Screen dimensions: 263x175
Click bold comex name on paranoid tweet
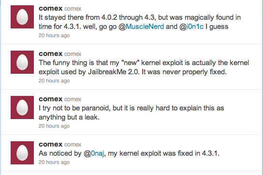click(x=50, y=99)
